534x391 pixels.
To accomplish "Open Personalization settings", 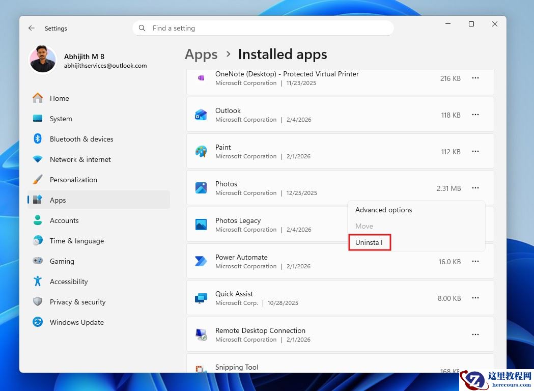I will (73, 180).
